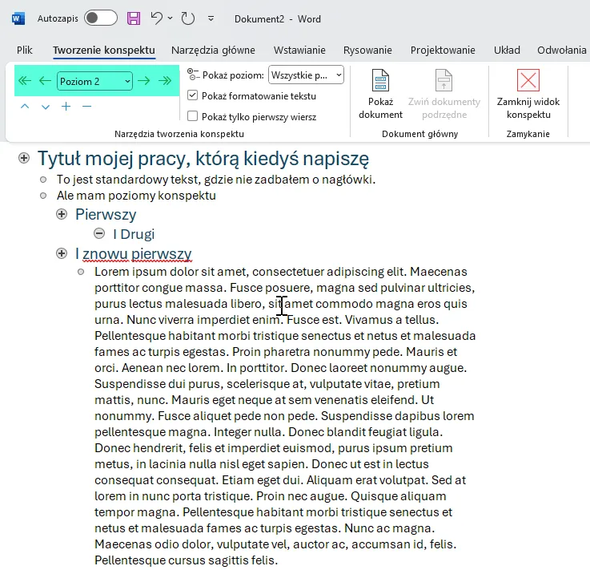Demote to body text double-right arrow
Viewport: 590px width, 570px height.
coord(165,81)
